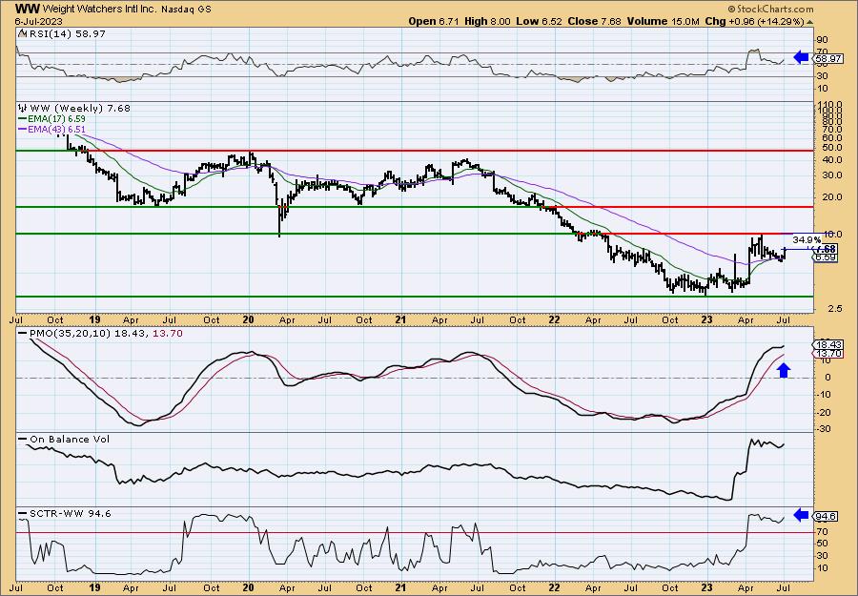Click the green EMA(17) legend line swatch
This screenshot has width=858, height=596.
(23, 119)
